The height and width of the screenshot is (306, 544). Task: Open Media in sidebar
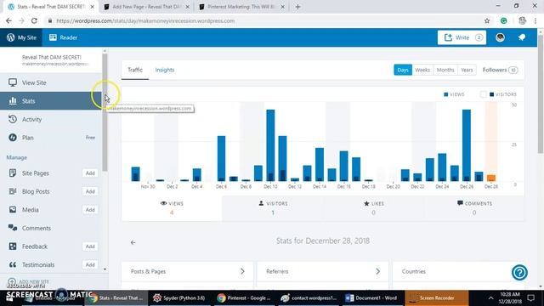coord(31,210)
